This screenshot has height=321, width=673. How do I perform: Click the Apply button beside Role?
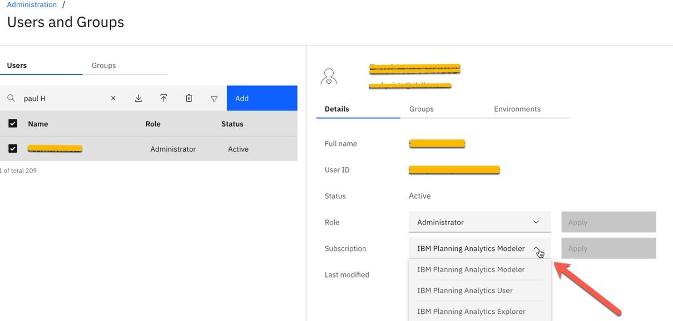[x=608, y=222]
